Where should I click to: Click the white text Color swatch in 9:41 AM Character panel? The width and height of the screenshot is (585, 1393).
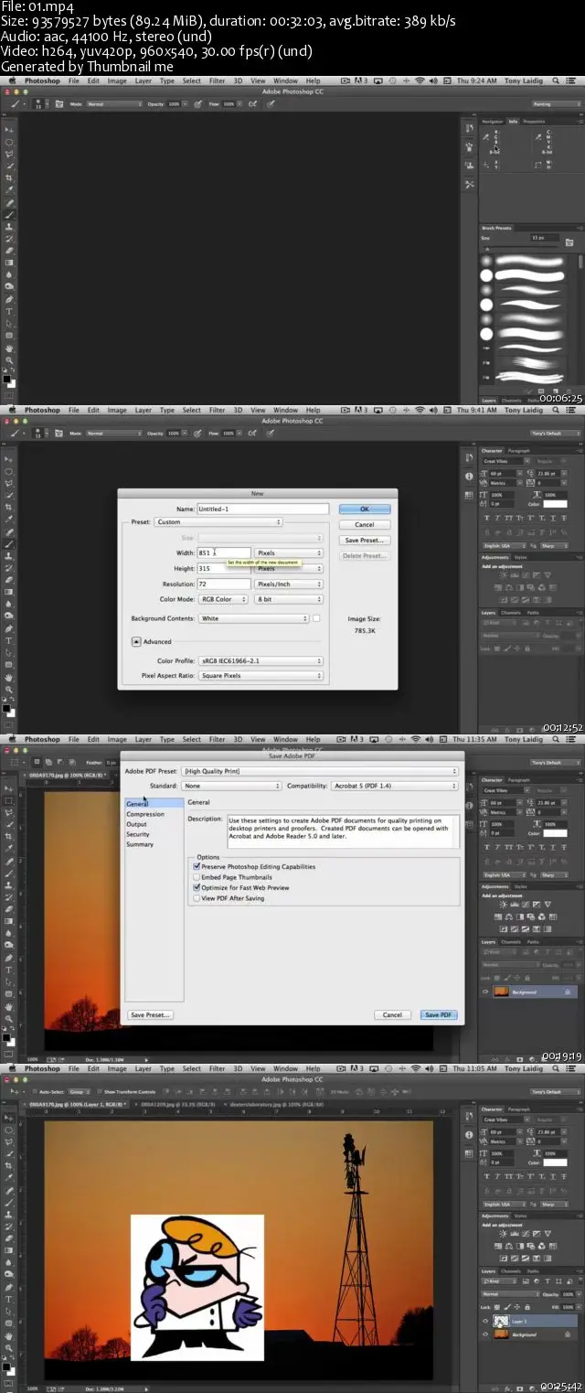pyautogui.click(x=556, y=504)
